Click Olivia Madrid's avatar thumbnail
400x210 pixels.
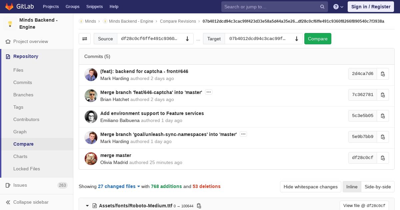click(91, 159)
